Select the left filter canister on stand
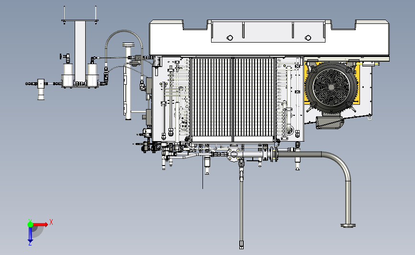 point(68,75)
